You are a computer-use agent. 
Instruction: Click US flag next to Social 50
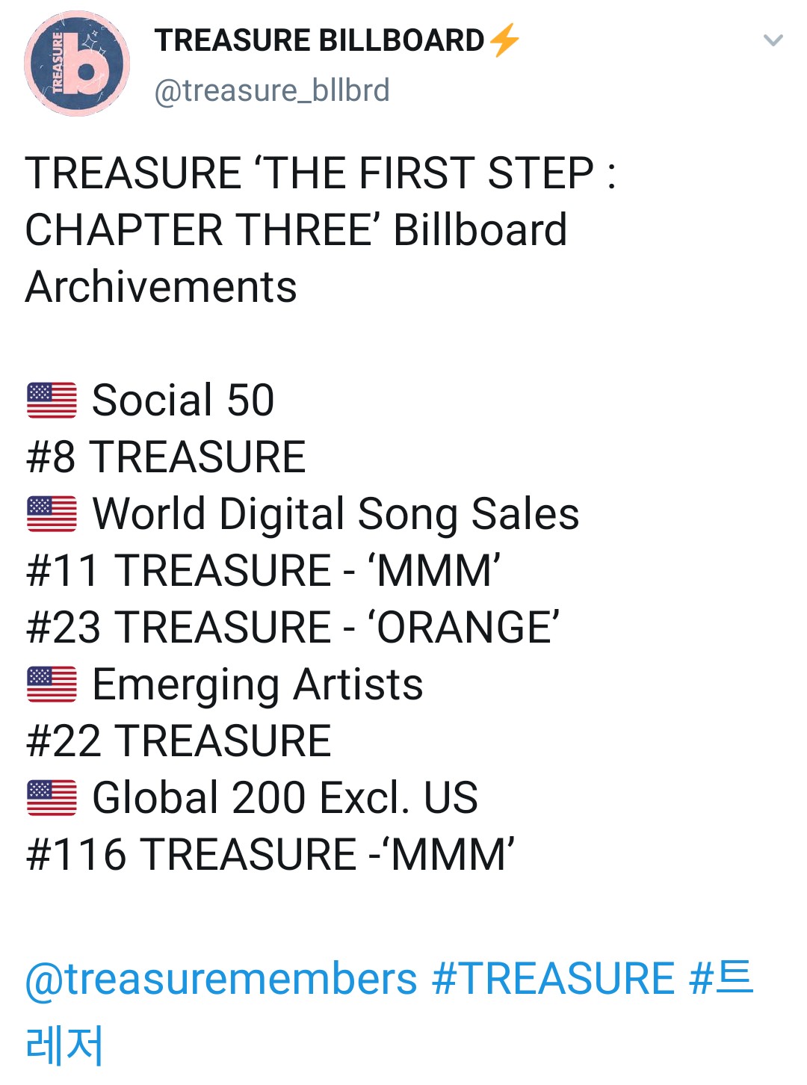click(x=52, y=400)
